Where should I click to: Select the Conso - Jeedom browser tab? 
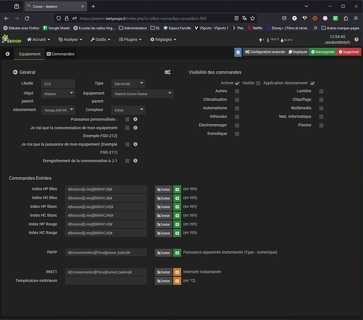coord(56,6)
